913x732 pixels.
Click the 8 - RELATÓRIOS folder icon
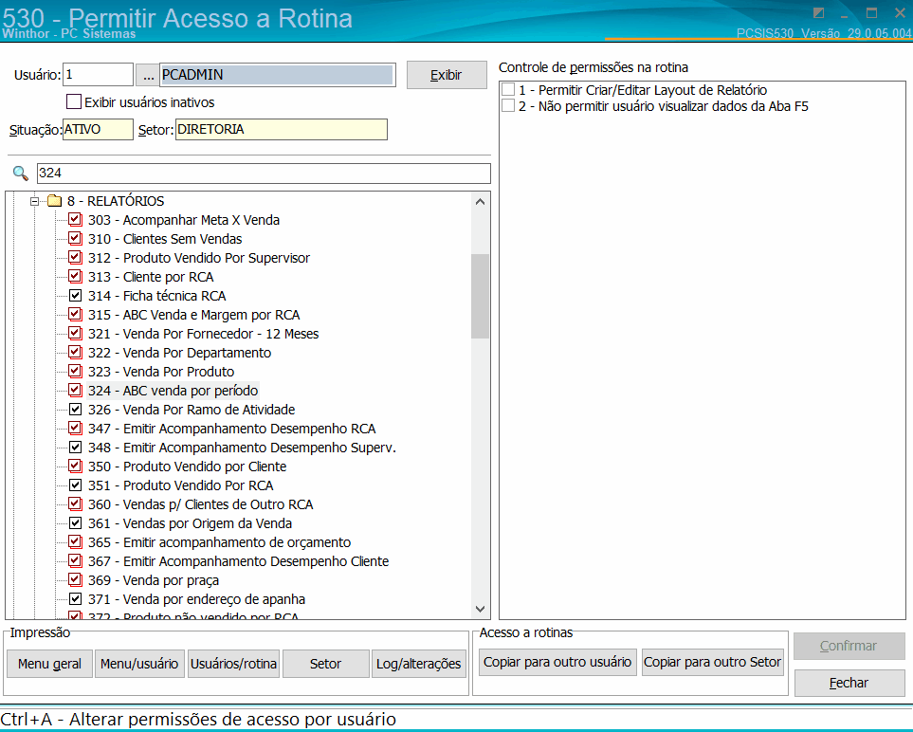click(x=55, y=201)
